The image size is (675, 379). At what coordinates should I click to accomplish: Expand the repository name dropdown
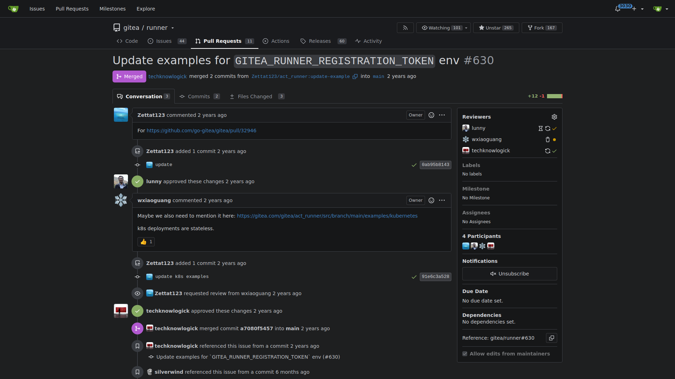[x=173, y=28]
